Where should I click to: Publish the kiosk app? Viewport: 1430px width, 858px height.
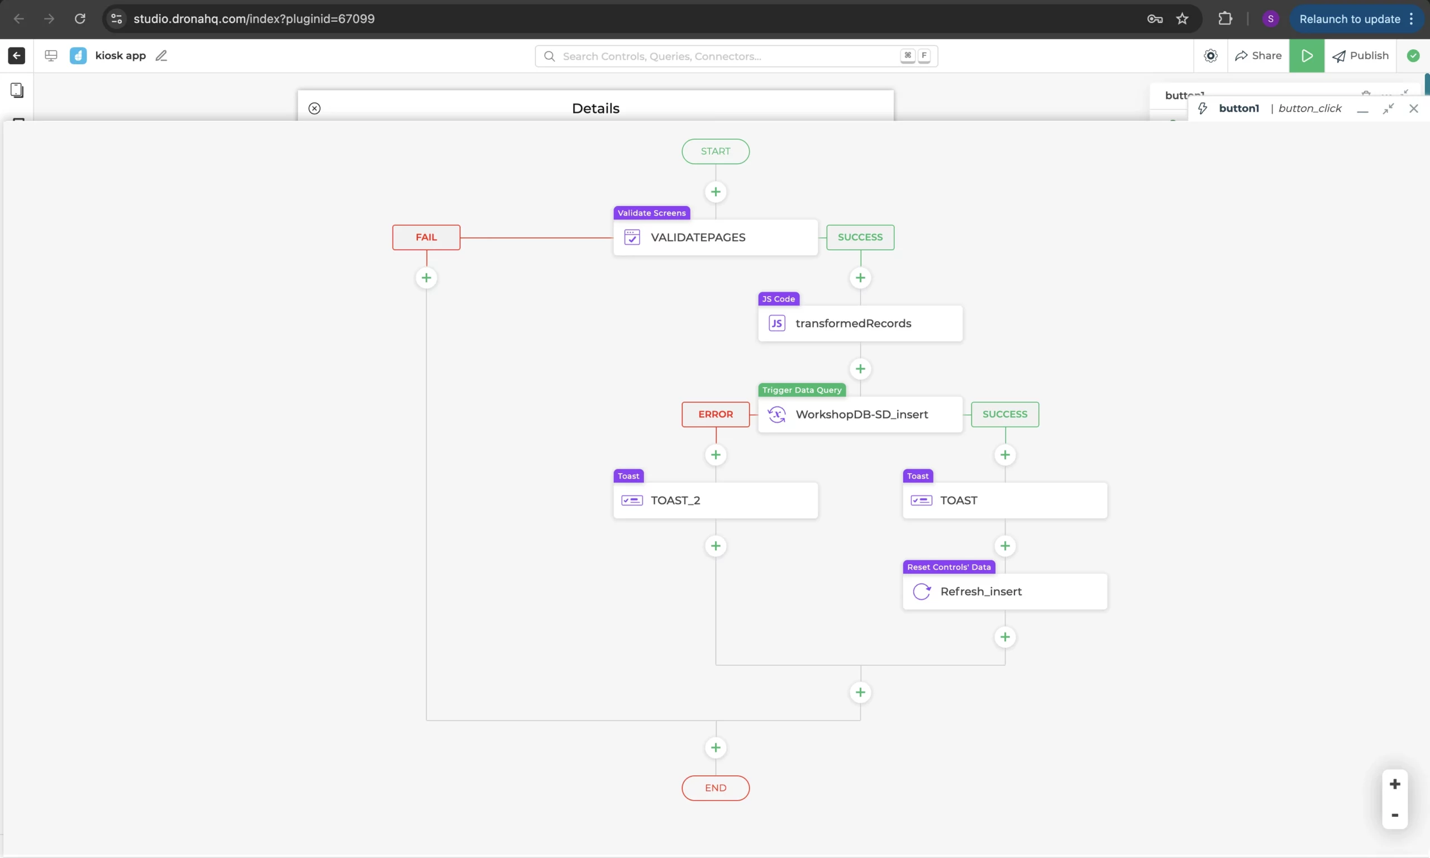pyautogui.click(x=1360, y=55)
